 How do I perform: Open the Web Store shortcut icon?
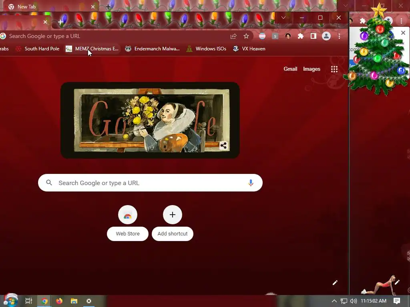128,215
